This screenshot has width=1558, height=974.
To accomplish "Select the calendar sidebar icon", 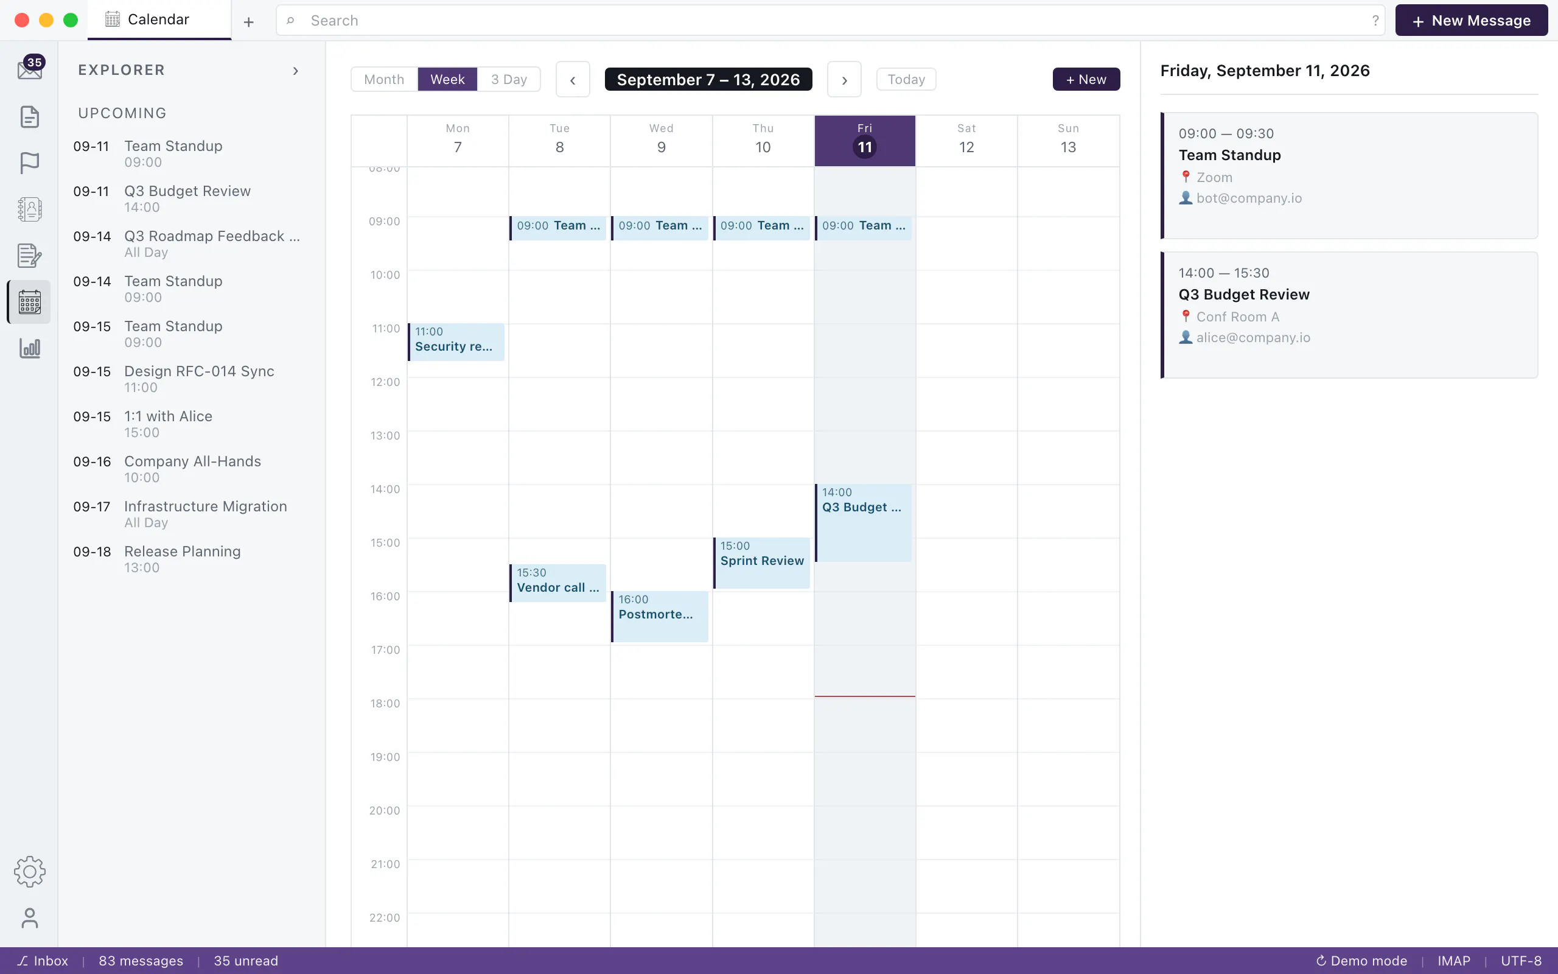I will [x=30, y=302].
